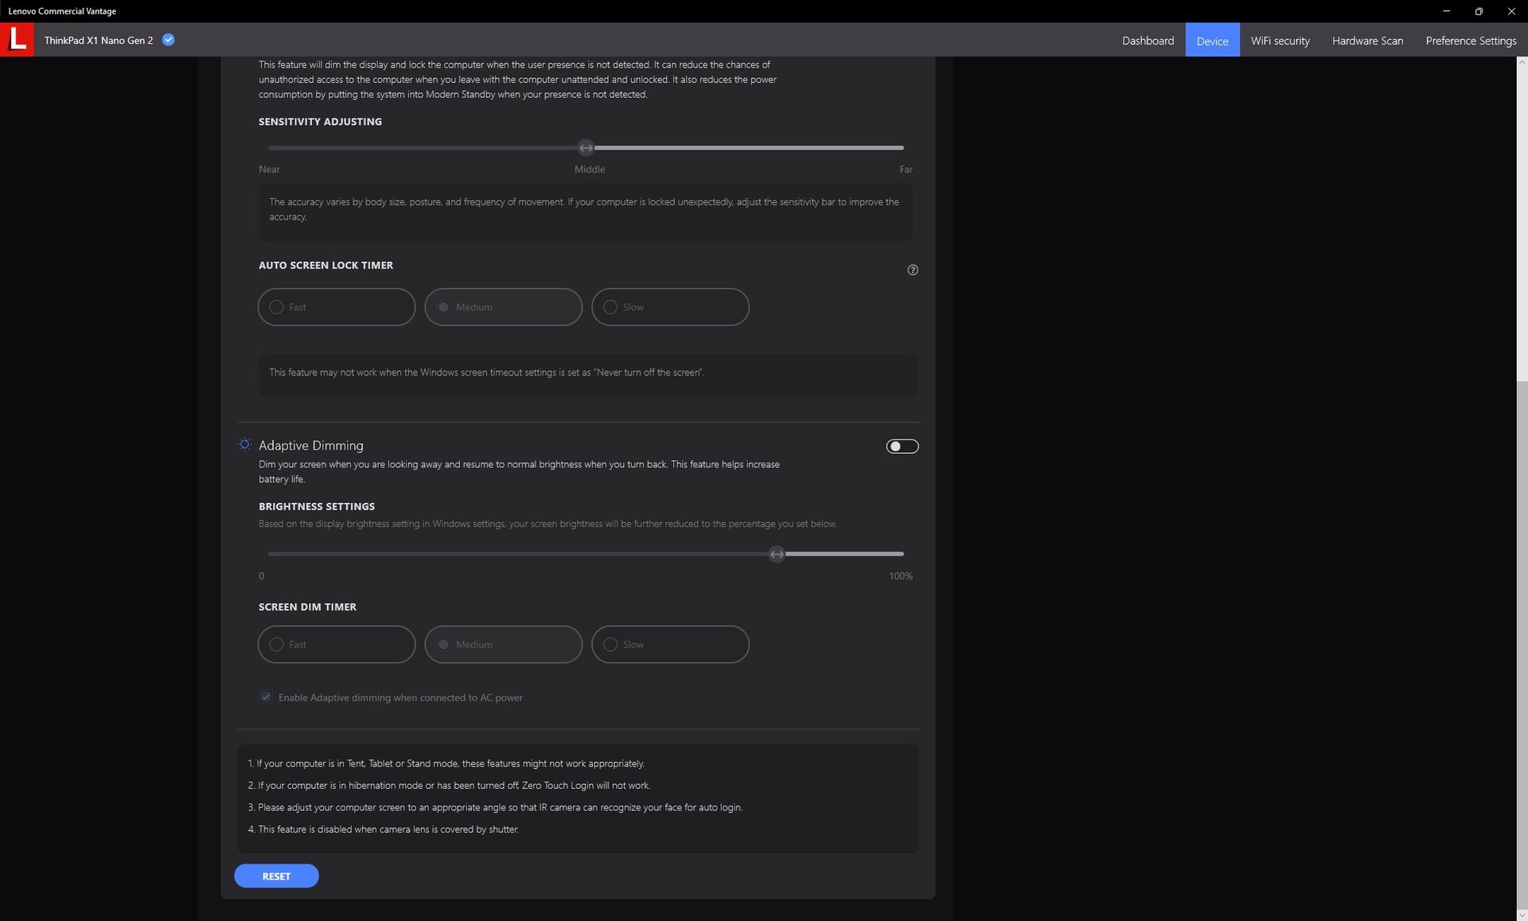Open the Hardware Scan tab
1528x921 pixels.
point(1367,41)
